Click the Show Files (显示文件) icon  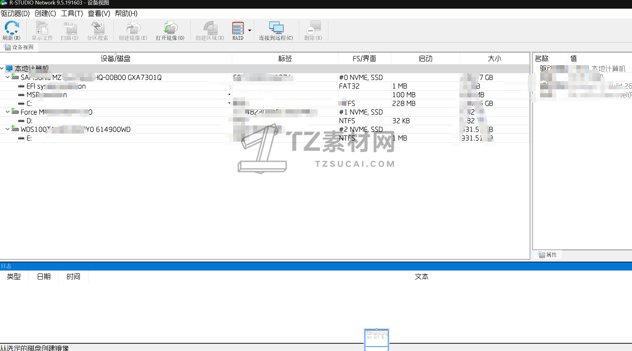pos(42,28)
